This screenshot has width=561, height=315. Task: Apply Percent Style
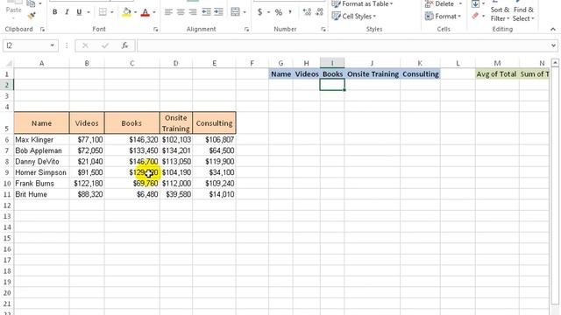coord(279,12)
